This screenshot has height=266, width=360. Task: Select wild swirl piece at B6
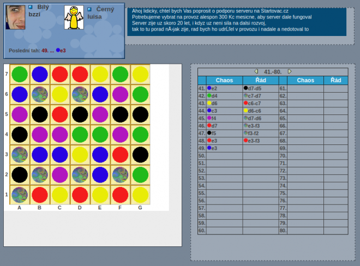(40, 94)
